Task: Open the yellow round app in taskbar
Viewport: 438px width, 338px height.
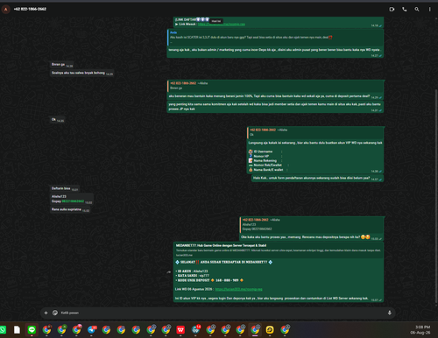Action: click(x=270, y=330)
